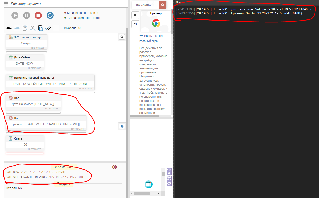Click the round browser window icon
319x198 pixels.
click(x=149, y=184)
